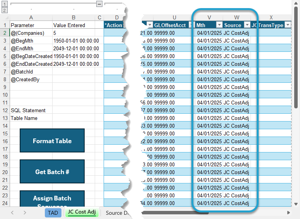Viewport: 300px width, 219px height.
Task: Select row 2 header
Action: coord(5,33)
